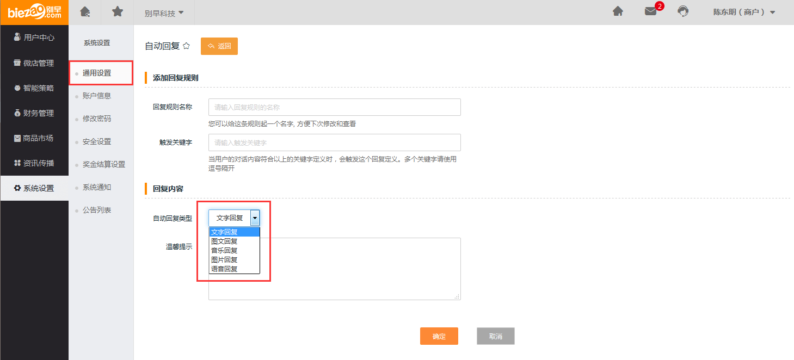Open the mail envelope with 2 notifications
The height and width of the screenshot is (360, 794).
click(x=651, y=11)
